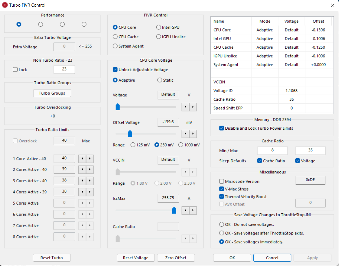This screenshot has width=339, height=266.
Task: Decrease 3 Cores Active ratio with left arrow
Action: coord(82,181)
